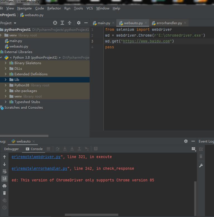Click Event Log mark all as read icon

[x=201, y=149]
